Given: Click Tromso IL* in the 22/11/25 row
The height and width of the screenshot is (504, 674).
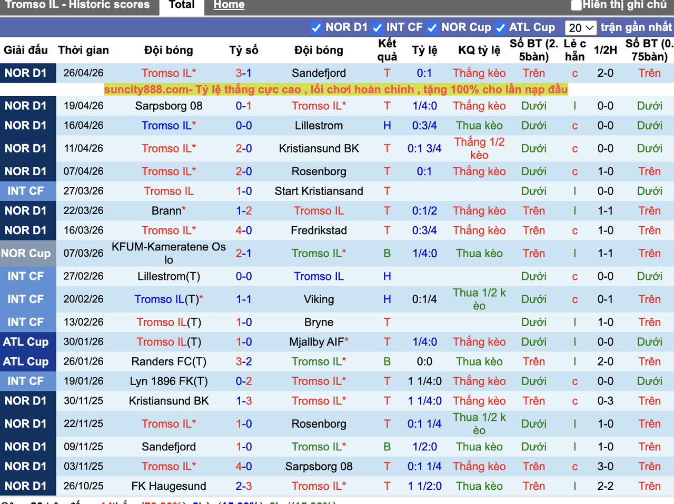Looking at the screenshot, I should coord(168,424).
